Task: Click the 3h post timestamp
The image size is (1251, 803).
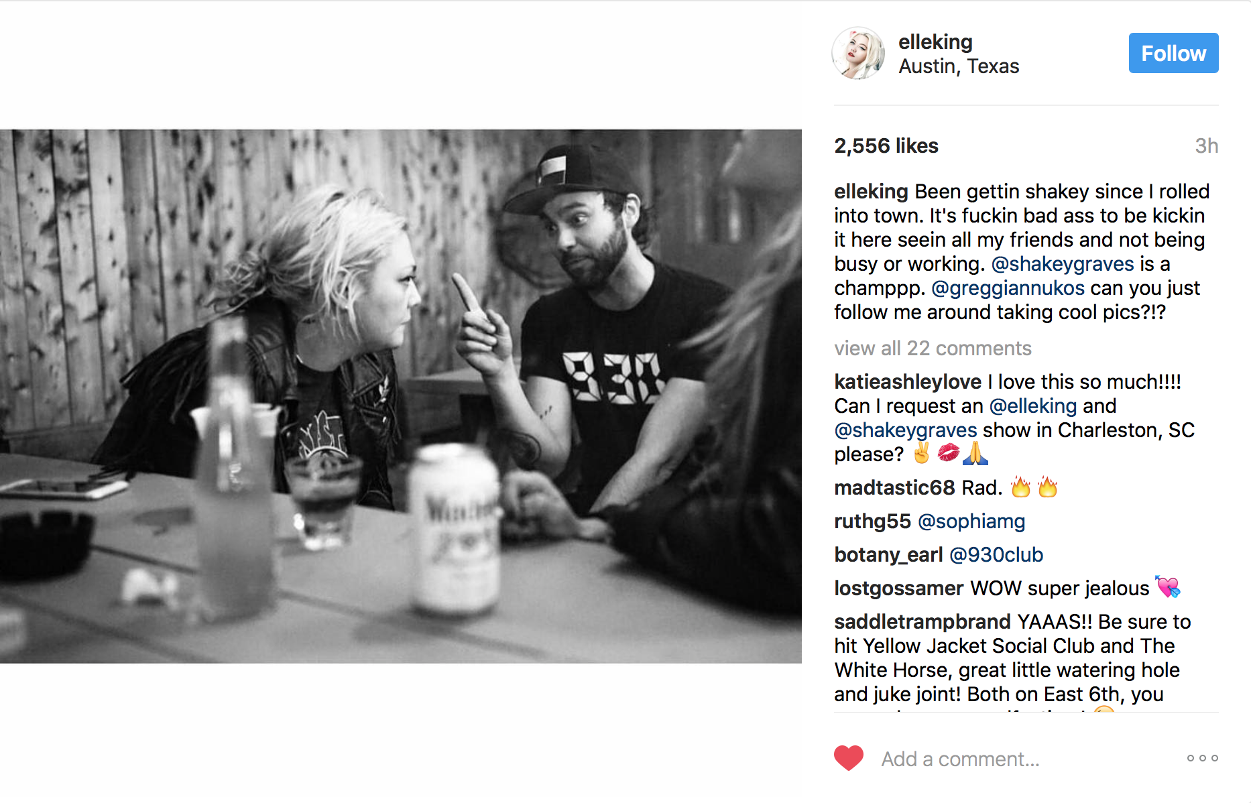Action: point(1206,146)
